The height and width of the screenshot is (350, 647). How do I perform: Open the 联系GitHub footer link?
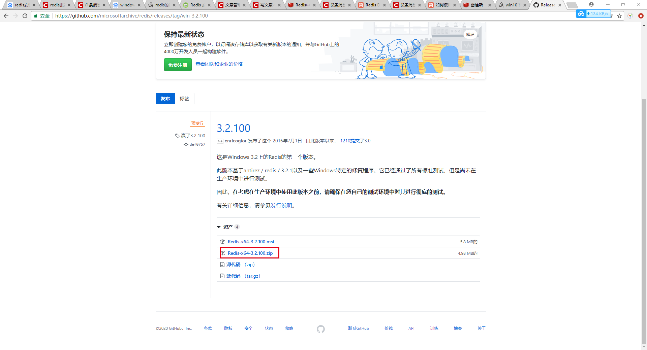click(359, 328)
